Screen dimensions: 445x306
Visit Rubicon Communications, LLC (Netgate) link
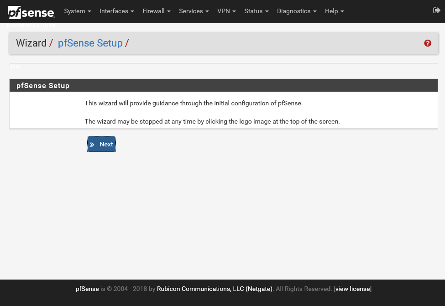click(x=215, y=289)
